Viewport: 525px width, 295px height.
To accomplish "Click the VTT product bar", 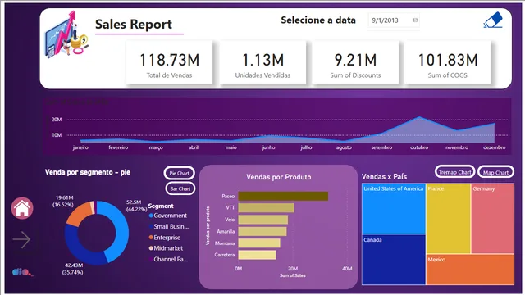I will point(266,207).
